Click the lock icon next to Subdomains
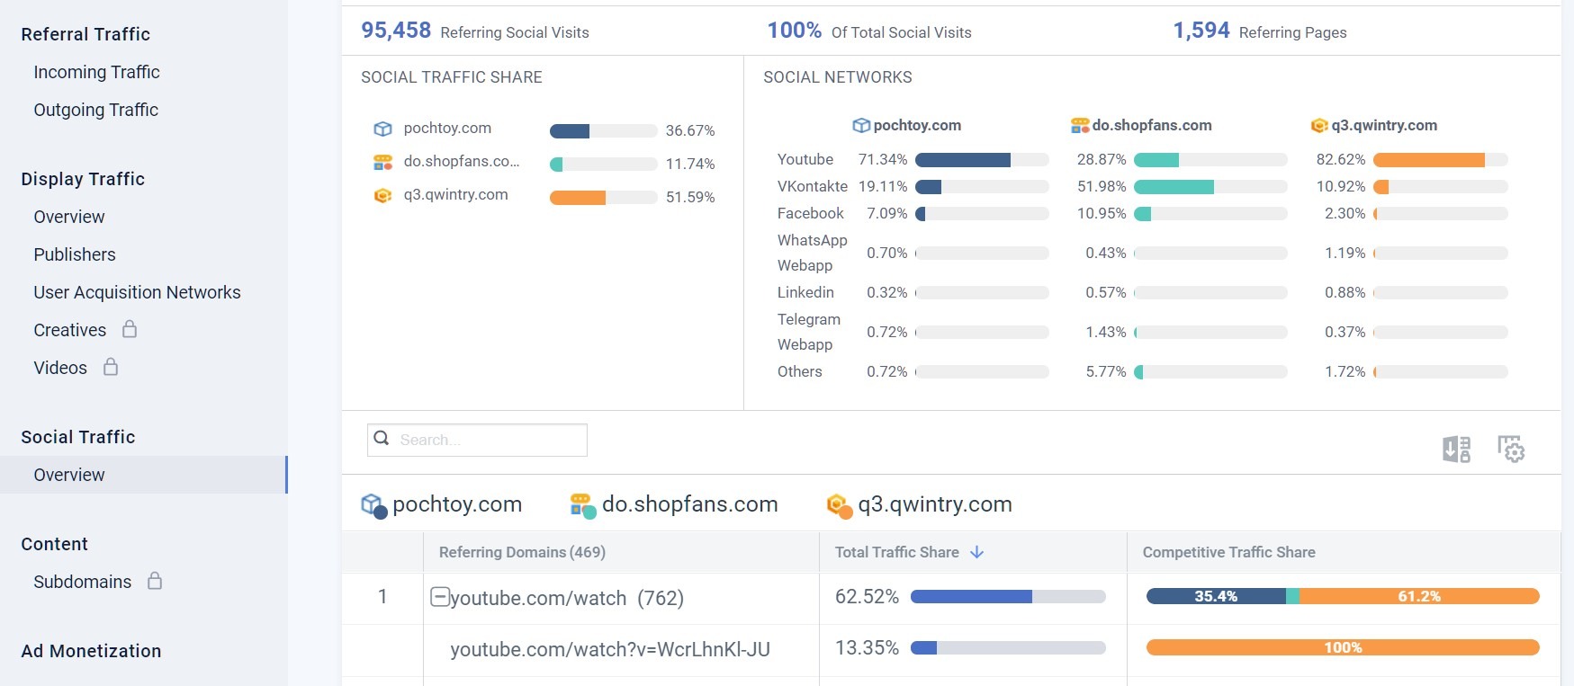 (x=154, y=581)
